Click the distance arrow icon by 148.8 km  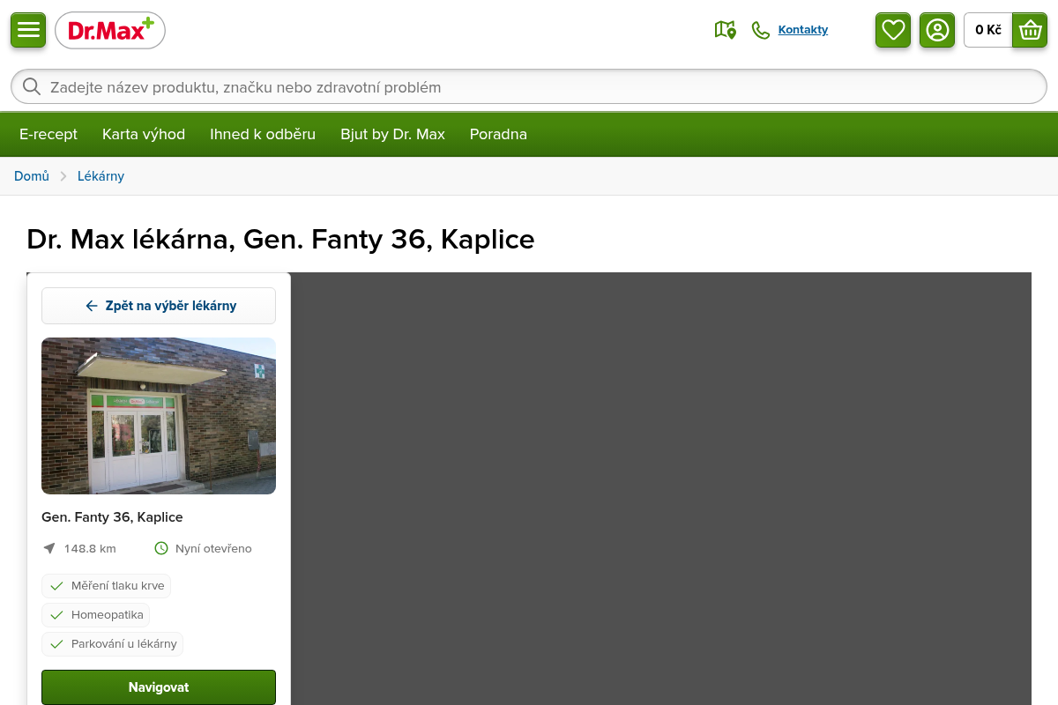coord(49,548)
